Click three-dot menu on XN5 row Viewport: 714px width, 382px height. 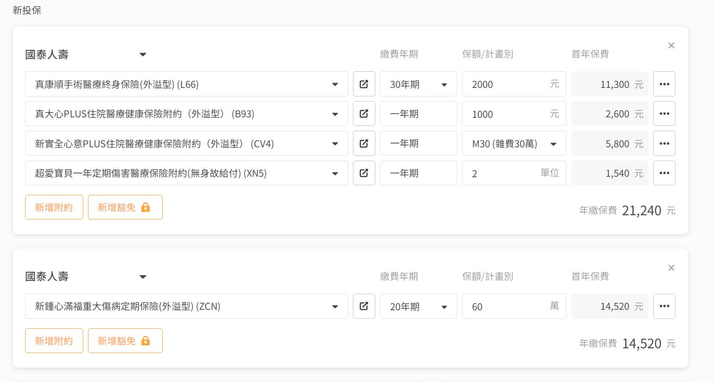664,173
